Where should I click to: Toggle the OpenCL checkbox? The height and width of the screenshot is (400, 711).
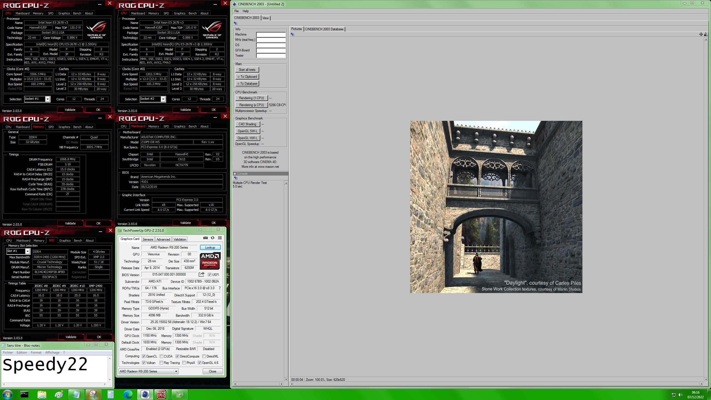point(144,356)
